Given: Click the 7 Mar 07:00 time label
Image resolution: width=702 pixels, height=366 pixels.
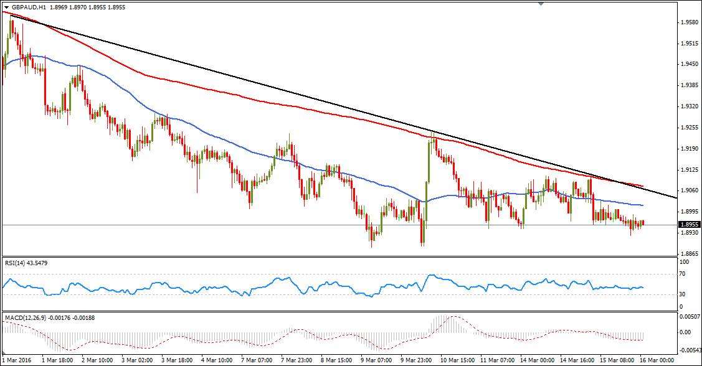Looking at the screenshot, I should coord(257,360).
